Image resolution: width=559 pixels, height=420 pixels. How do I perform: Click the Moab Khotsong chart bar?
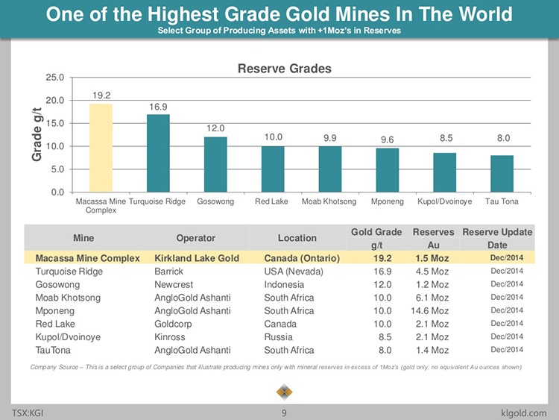point(330,169)
